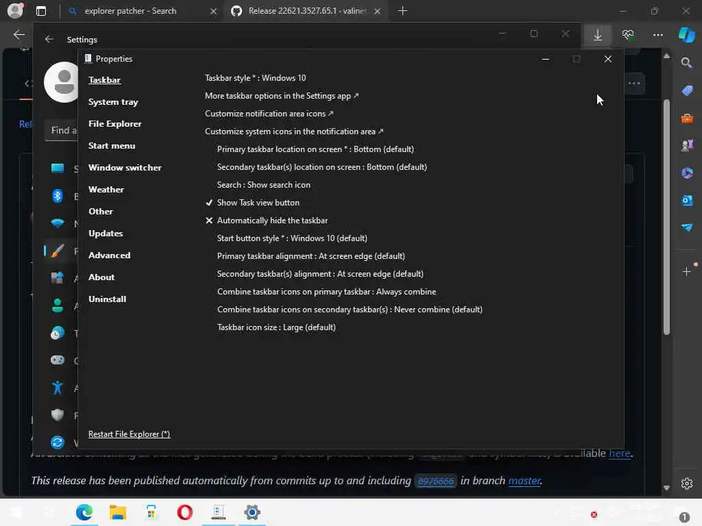Open Microsoft Store from the Windows taskbar
Image resolution: width=702 pixels, height=526 pixels.
click(152, 512)
